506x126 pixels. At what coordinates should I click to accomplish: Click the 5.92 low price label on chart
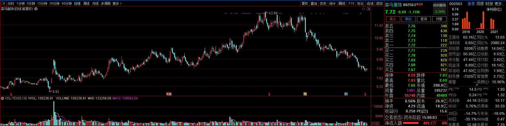tap(55, 91)
